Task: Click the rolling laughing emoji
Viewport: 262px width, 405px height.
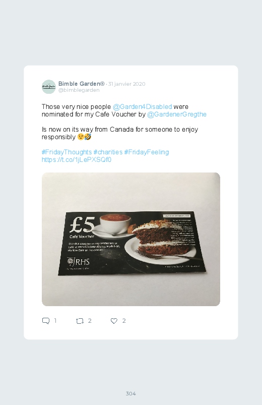Action: (88, 137)
